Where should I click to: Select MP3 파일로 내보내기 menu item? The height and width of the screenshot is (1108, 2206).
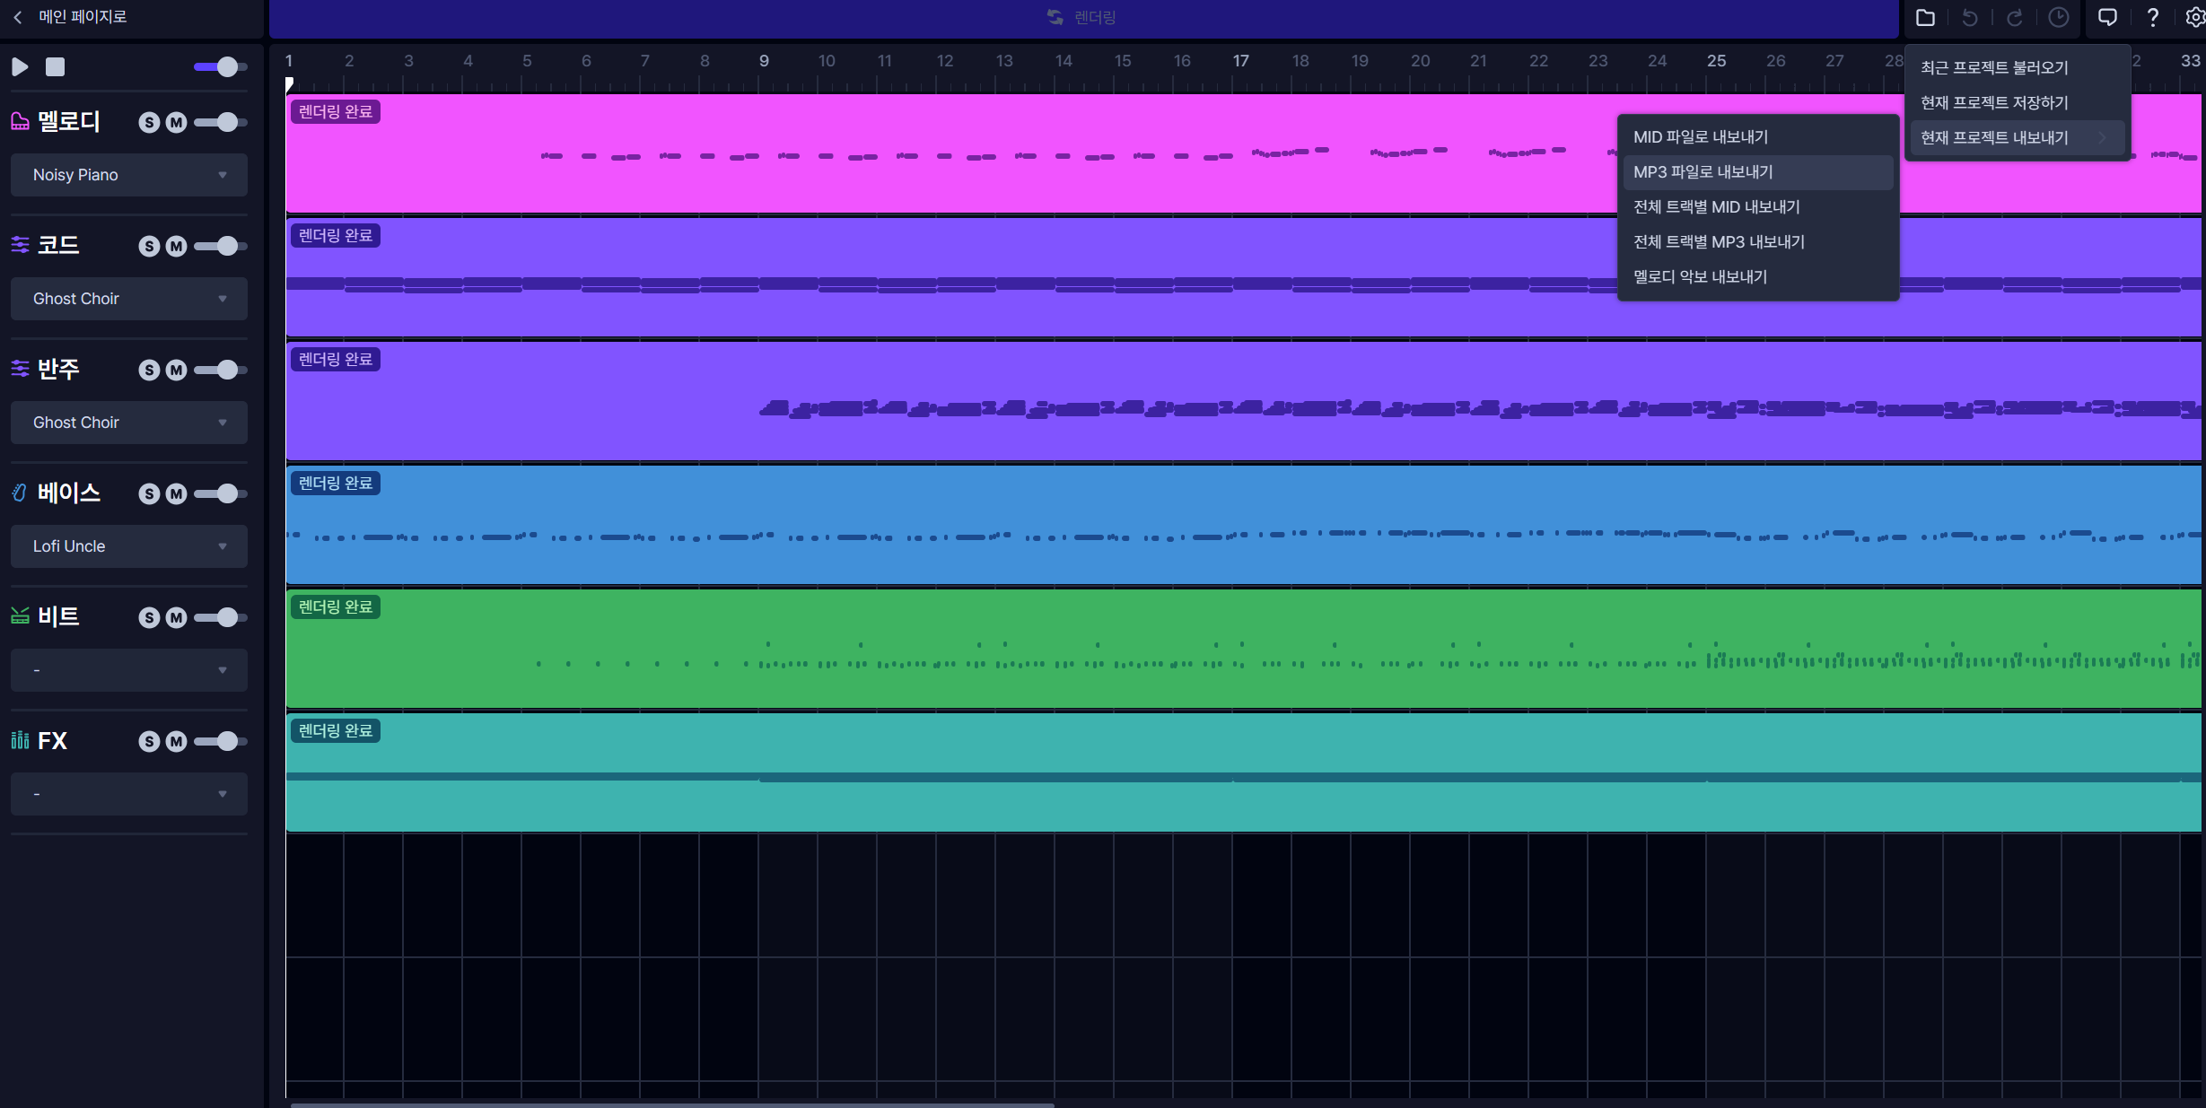[x=1703, y=172]
